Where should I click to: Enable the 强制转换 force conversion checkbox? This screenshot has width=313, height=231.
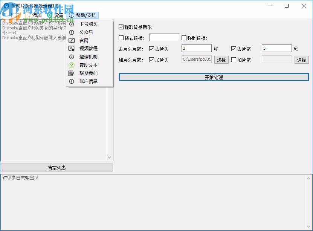[x=184, y=37]
